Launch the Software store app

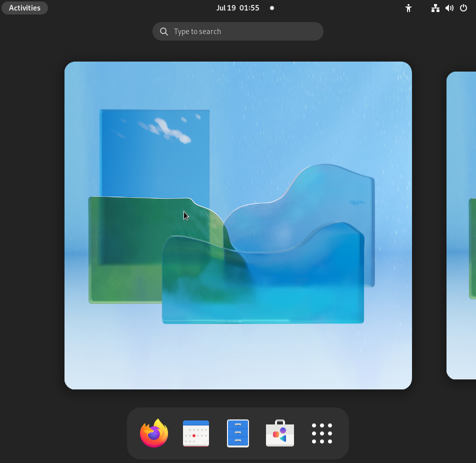click(x=280, y=433)
